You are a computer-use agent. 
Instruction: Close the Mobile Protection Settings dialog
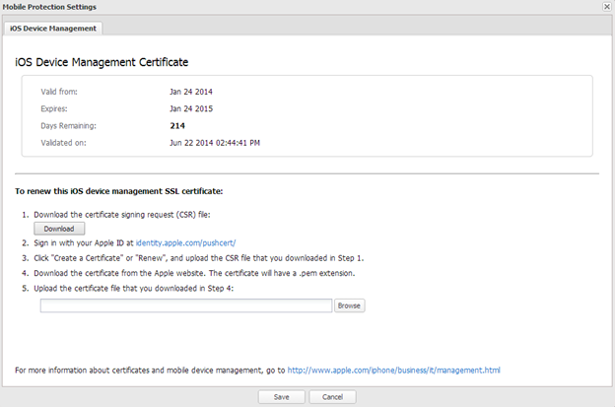tap(605, 7)
